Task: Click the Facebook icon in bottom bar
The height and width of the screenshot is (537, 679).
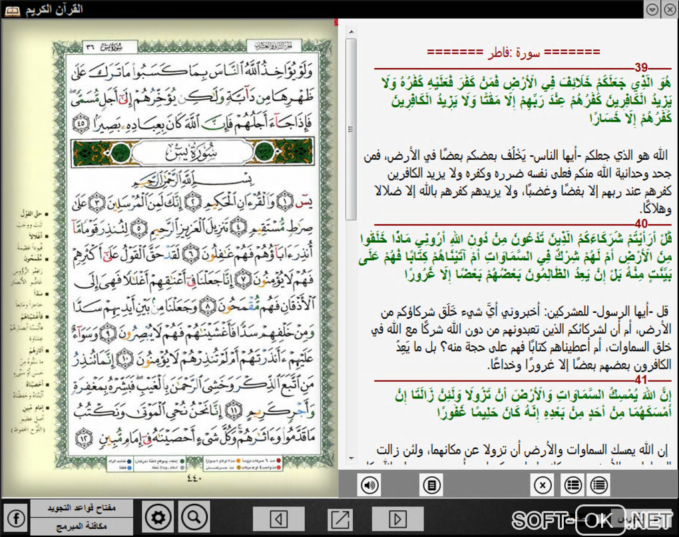Action: [x=15, y=518]
